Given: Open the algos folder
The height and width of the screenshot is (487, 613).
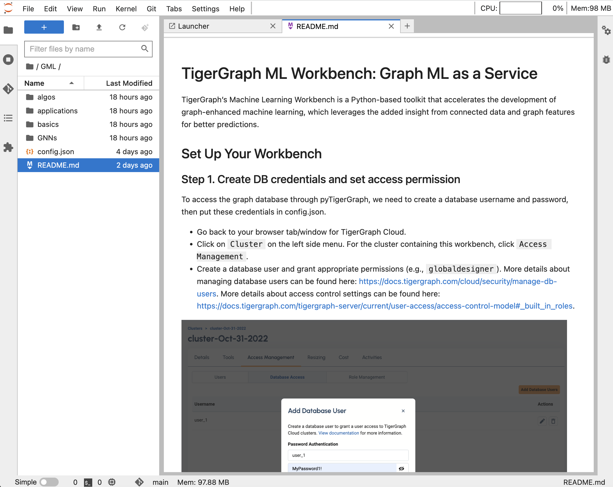Looking at the screenshot, I should point(46,97).
